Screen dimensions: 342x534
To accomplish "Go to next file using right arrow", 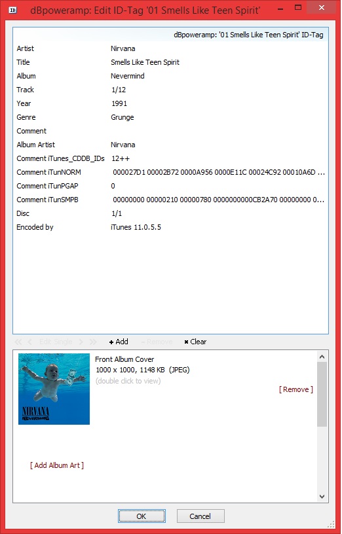I will point(81,342).
